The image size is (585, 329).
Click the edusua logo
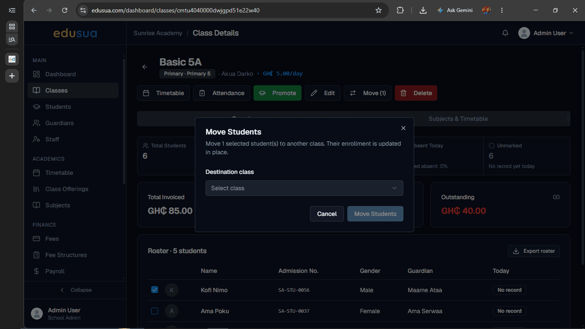(75, 33)
